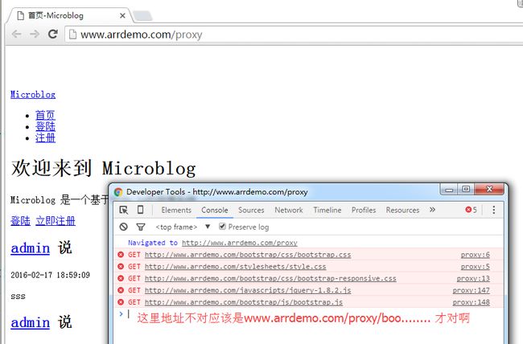Select the 首页-Microblog tab
This screenshot has width=523, height=344.
point(69,15)
